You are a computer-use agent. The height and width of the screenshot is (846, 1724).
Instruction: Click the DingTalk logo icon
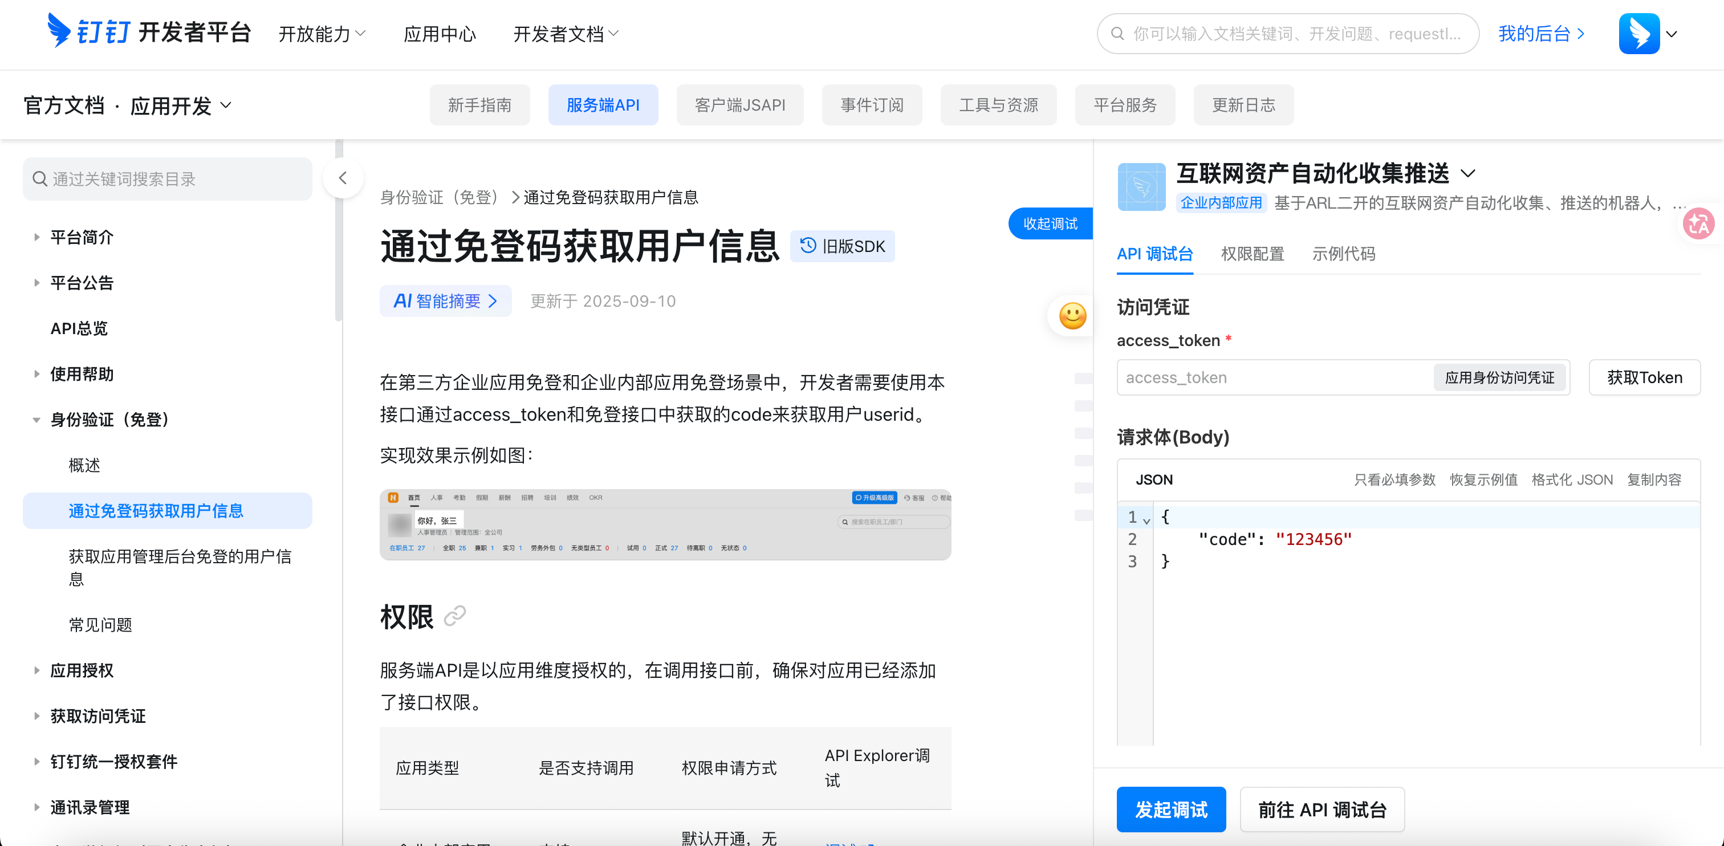coord(59,31)
